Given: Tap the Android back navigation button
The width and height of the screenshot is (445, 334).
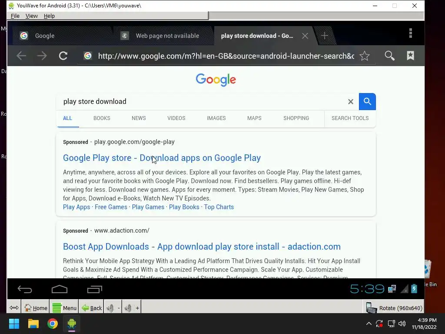Looking at the screenshot, I should pos(25,289).
